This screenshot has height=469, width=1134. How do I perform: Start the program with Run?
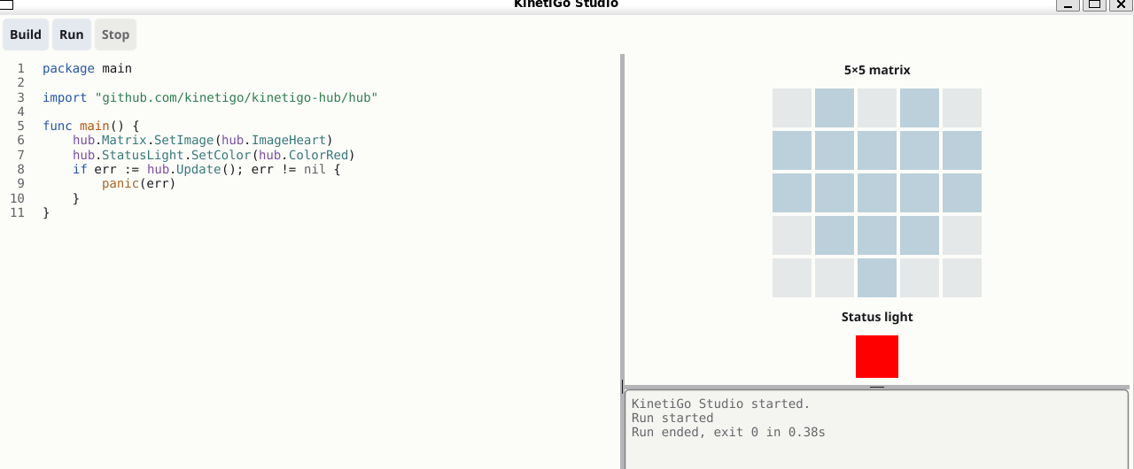pos(72,35)
